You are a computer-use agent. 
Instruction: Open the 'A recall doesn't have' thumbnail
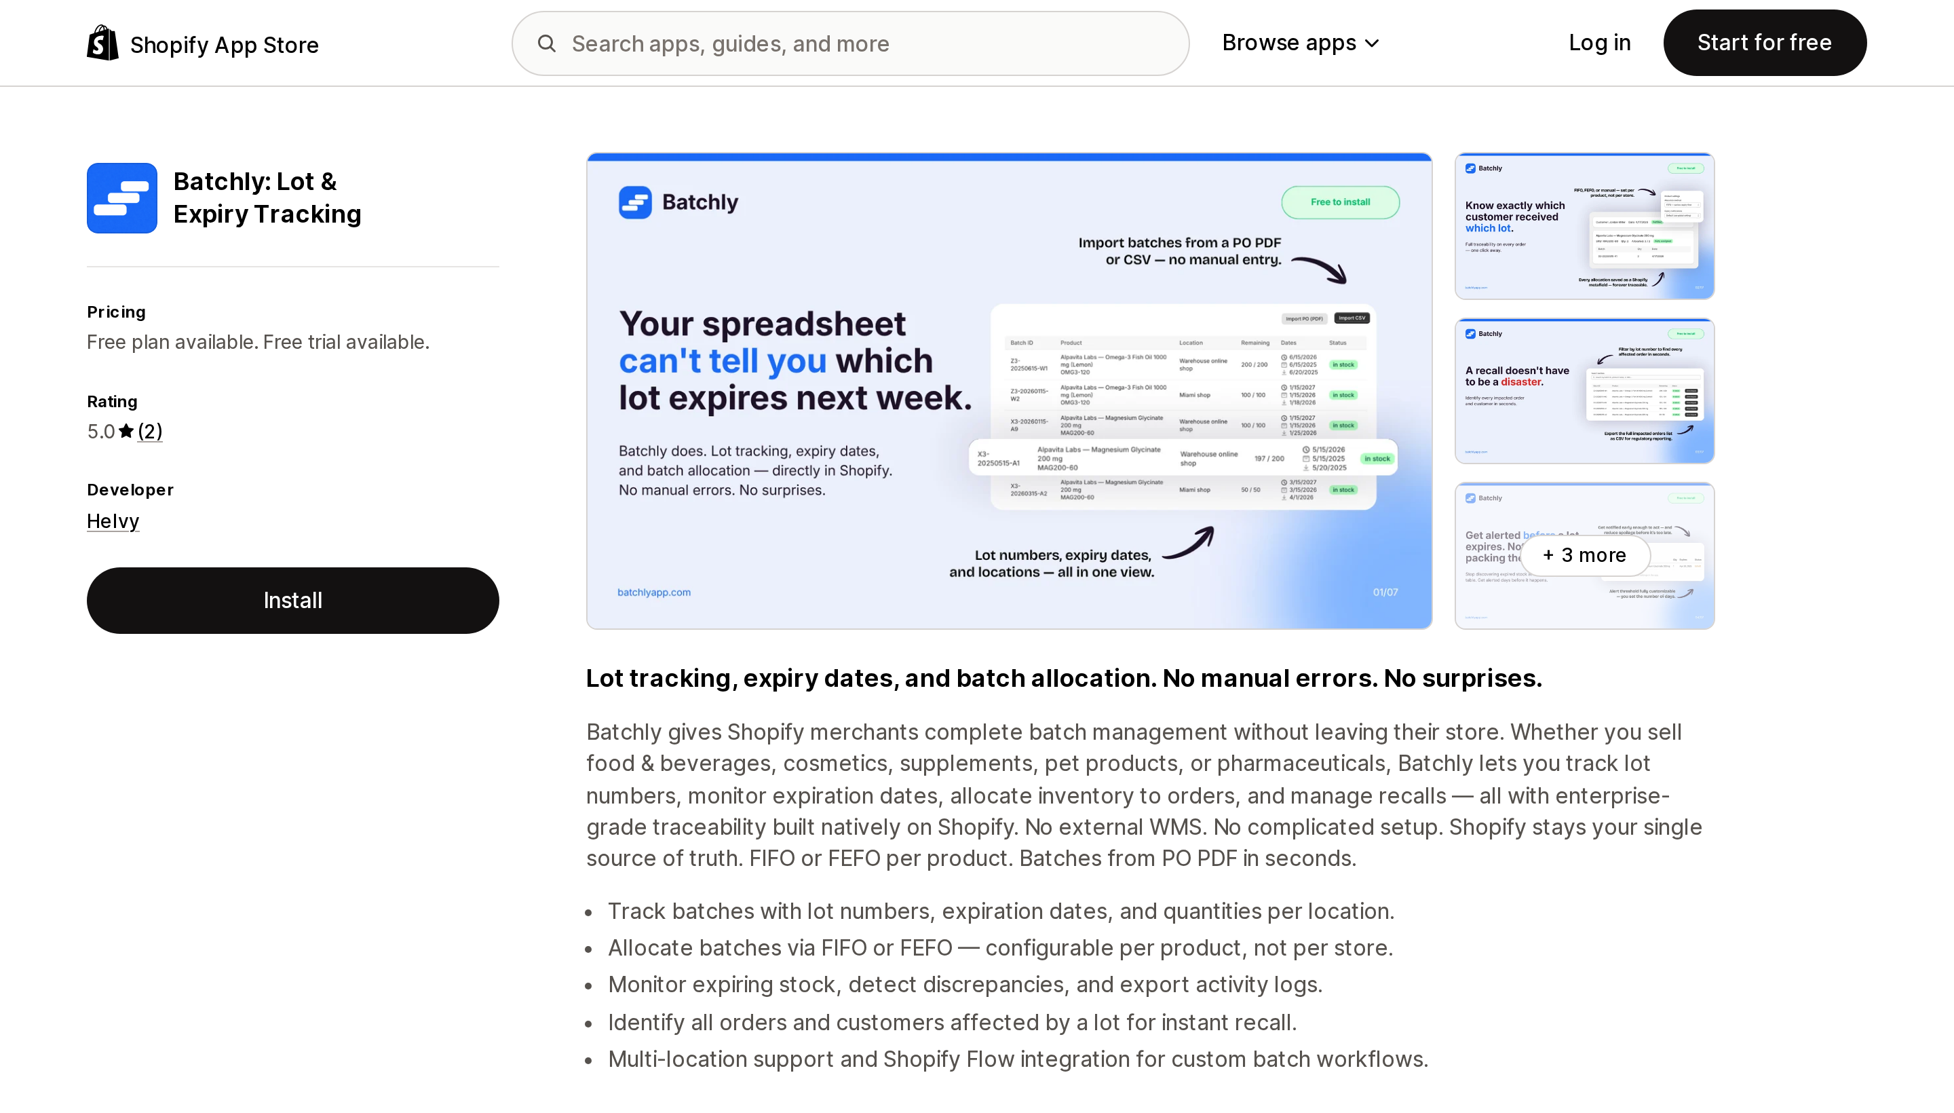[1584, 391]
